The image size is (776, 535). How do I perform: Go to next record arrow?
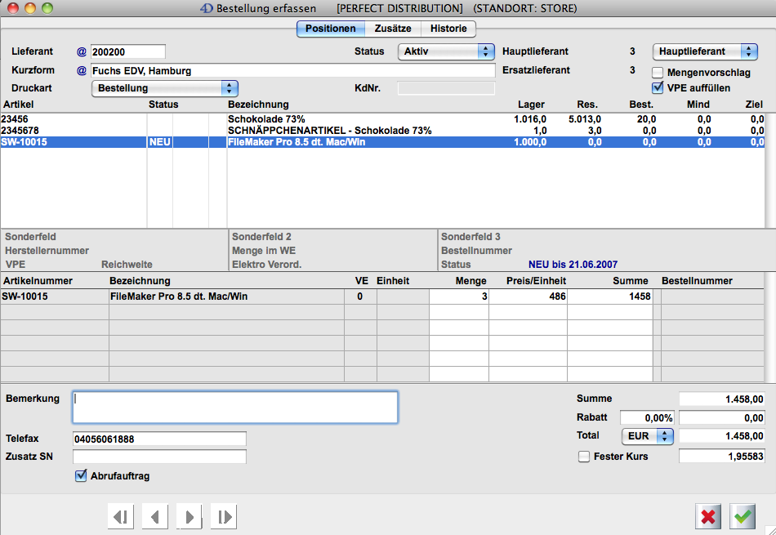[190, 516]
